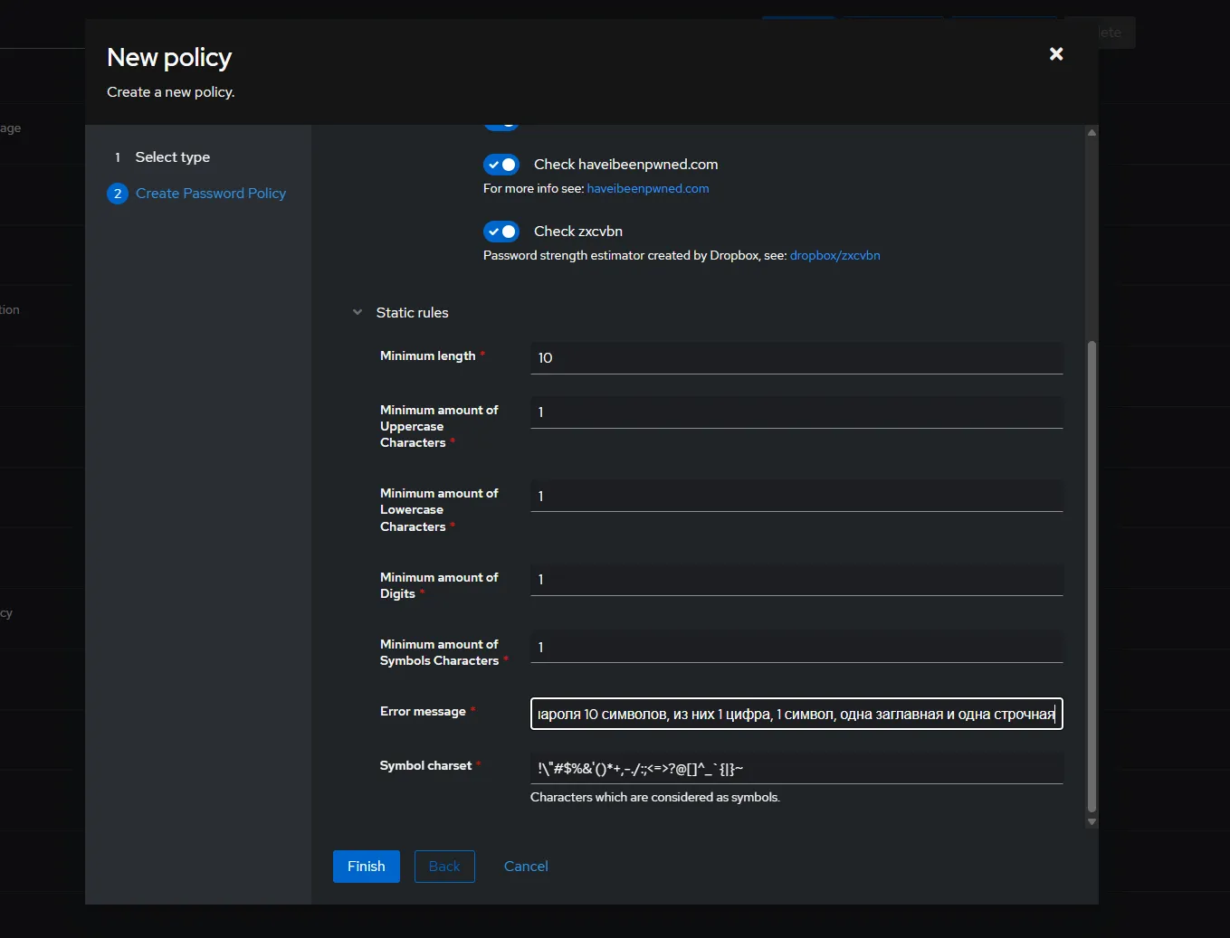Click scrollbar down arrow in dialog
1230x938 pixels.
pyautogui.click(x=1092, y=821)
